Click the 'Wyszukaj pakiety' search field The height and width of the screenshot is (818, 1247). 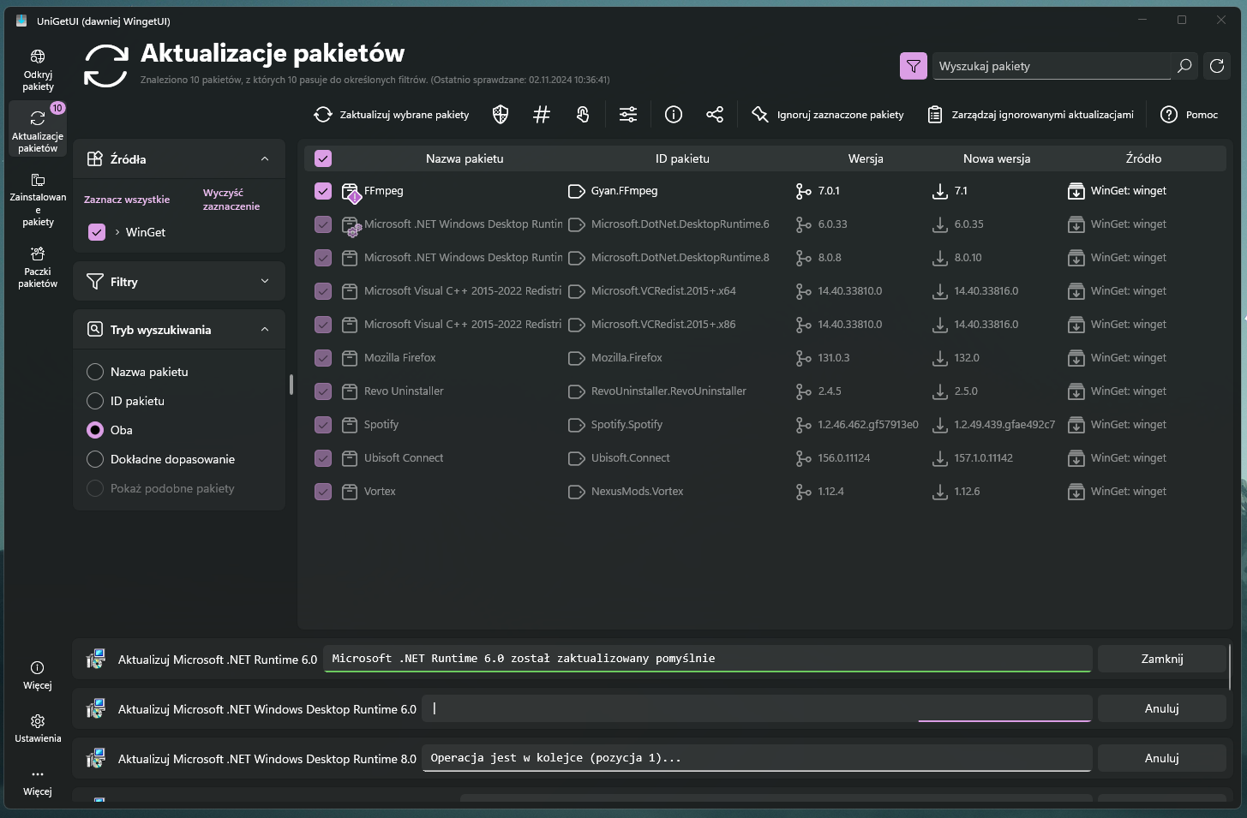[x=1051, y=66]
